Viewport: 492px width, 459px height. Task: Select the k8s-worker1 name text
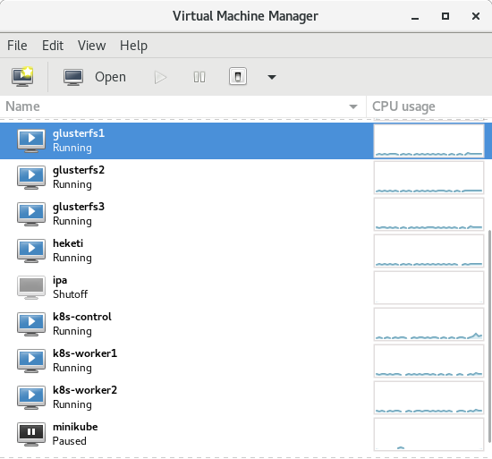85,353
